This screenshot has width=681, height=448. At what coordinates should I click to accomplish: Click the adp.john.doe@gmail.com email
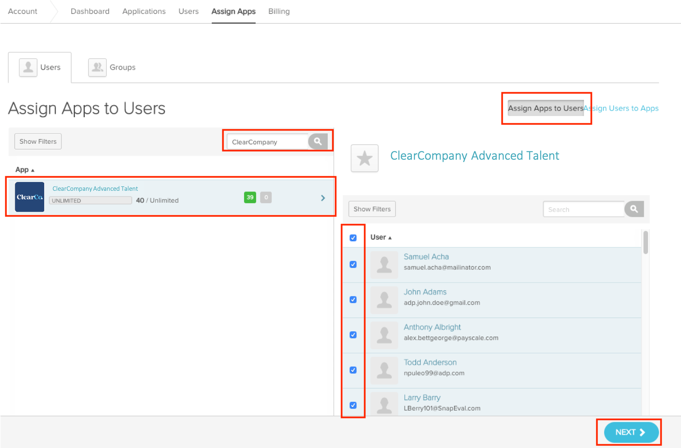pos(442,303)
